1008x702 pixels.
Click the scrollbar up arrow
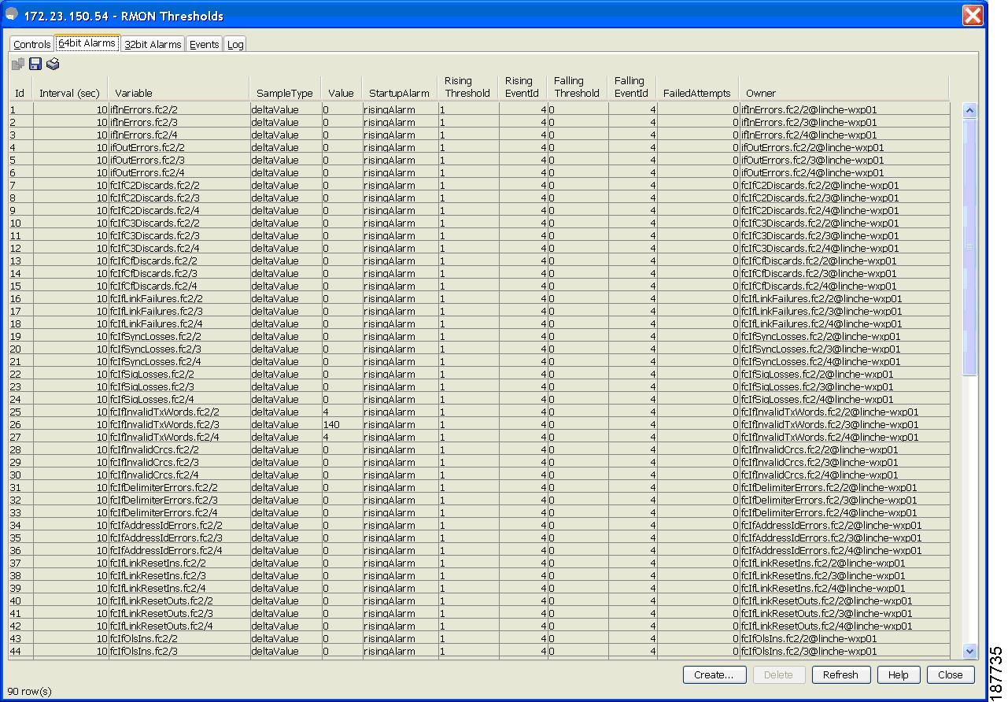969,111
